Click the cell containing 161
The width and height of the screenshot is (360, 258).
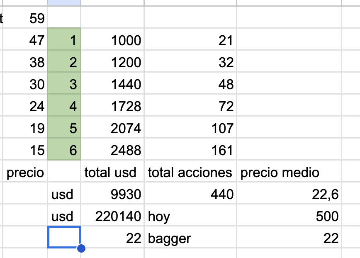tap(190, 150)
